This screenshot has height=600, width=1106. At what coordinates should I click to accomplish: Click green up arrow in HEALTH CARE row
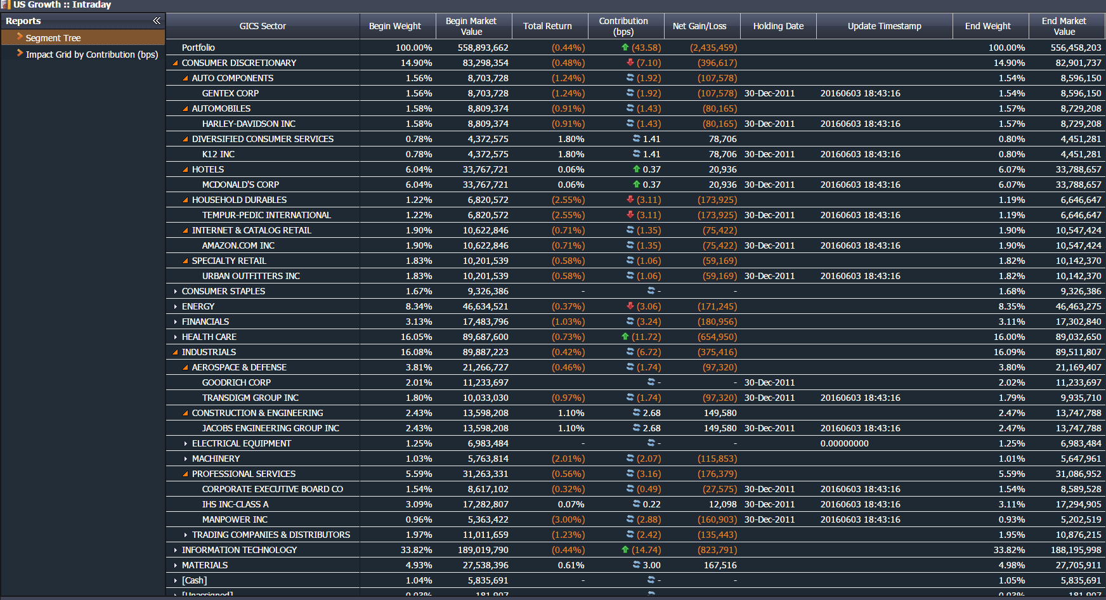point(625,337)
